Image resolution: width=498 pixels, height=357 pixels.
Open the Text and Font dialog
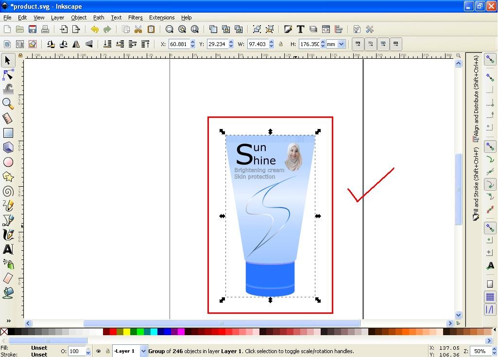(301, 29)
